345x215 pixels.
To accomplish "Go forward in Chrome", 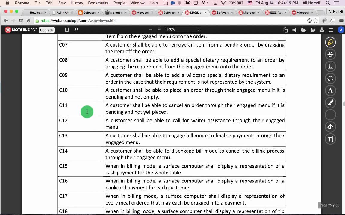I will tap(13, 21).
